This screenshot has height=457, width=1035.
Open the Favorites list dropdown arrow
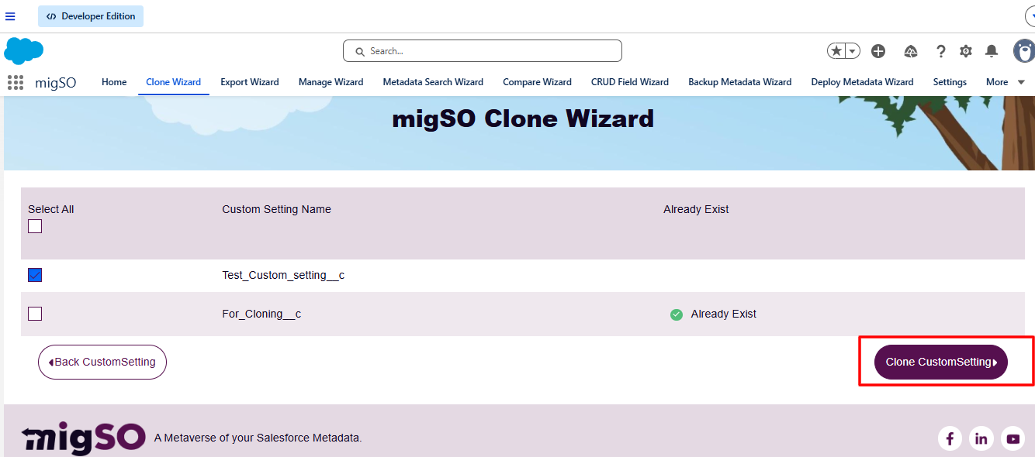(x=853, y=51)
